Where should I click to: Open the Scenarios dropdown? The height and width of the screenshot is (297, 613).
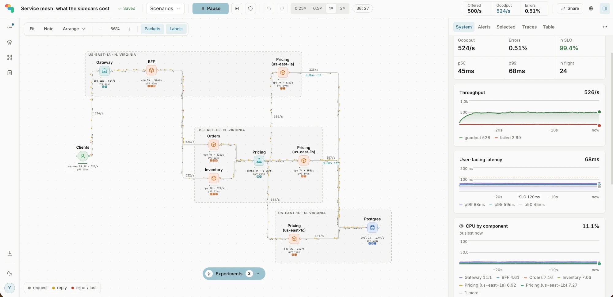point(166,9)
